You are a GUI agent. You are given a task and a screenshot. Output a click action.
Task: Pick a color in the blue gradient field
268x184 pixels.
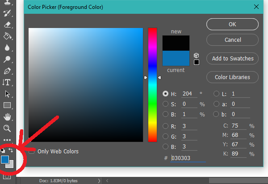[x=86, y=85]
